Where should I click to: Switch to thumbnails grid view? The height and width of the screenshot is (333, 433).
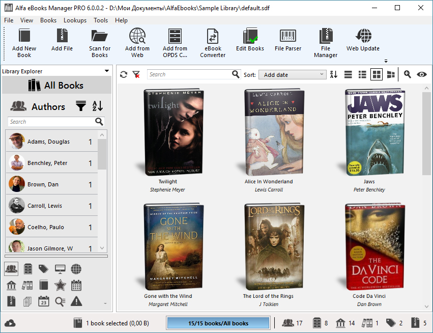(x=377, y=74)
